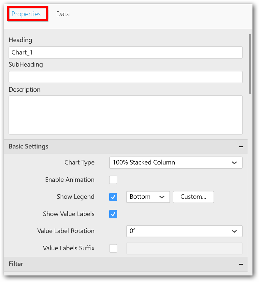Click inside the Description text area
The height and width of the screenshot is (282, 259).
click(x=125, y=115)
